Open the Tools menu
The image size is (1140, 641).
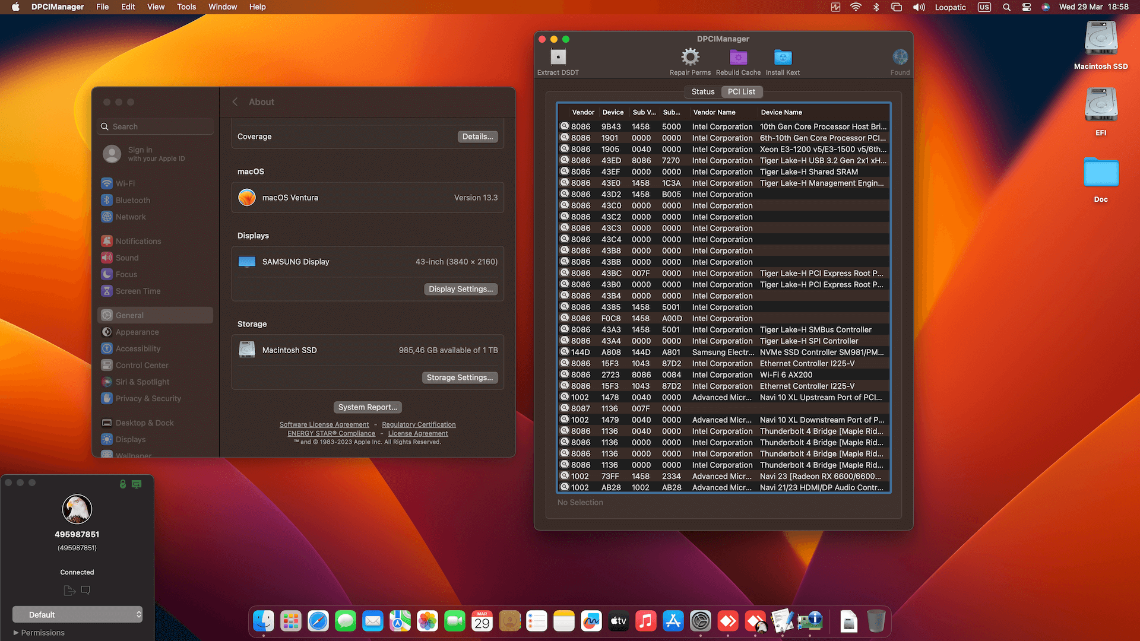186,7
